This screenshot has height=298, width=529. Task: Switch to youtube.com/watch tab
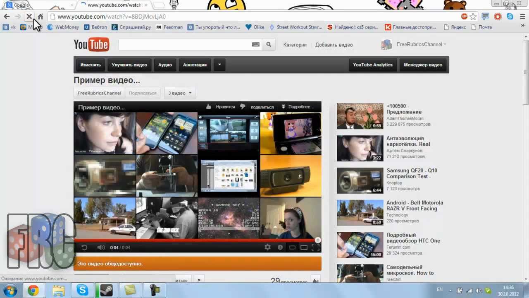[x=114, y=5]
